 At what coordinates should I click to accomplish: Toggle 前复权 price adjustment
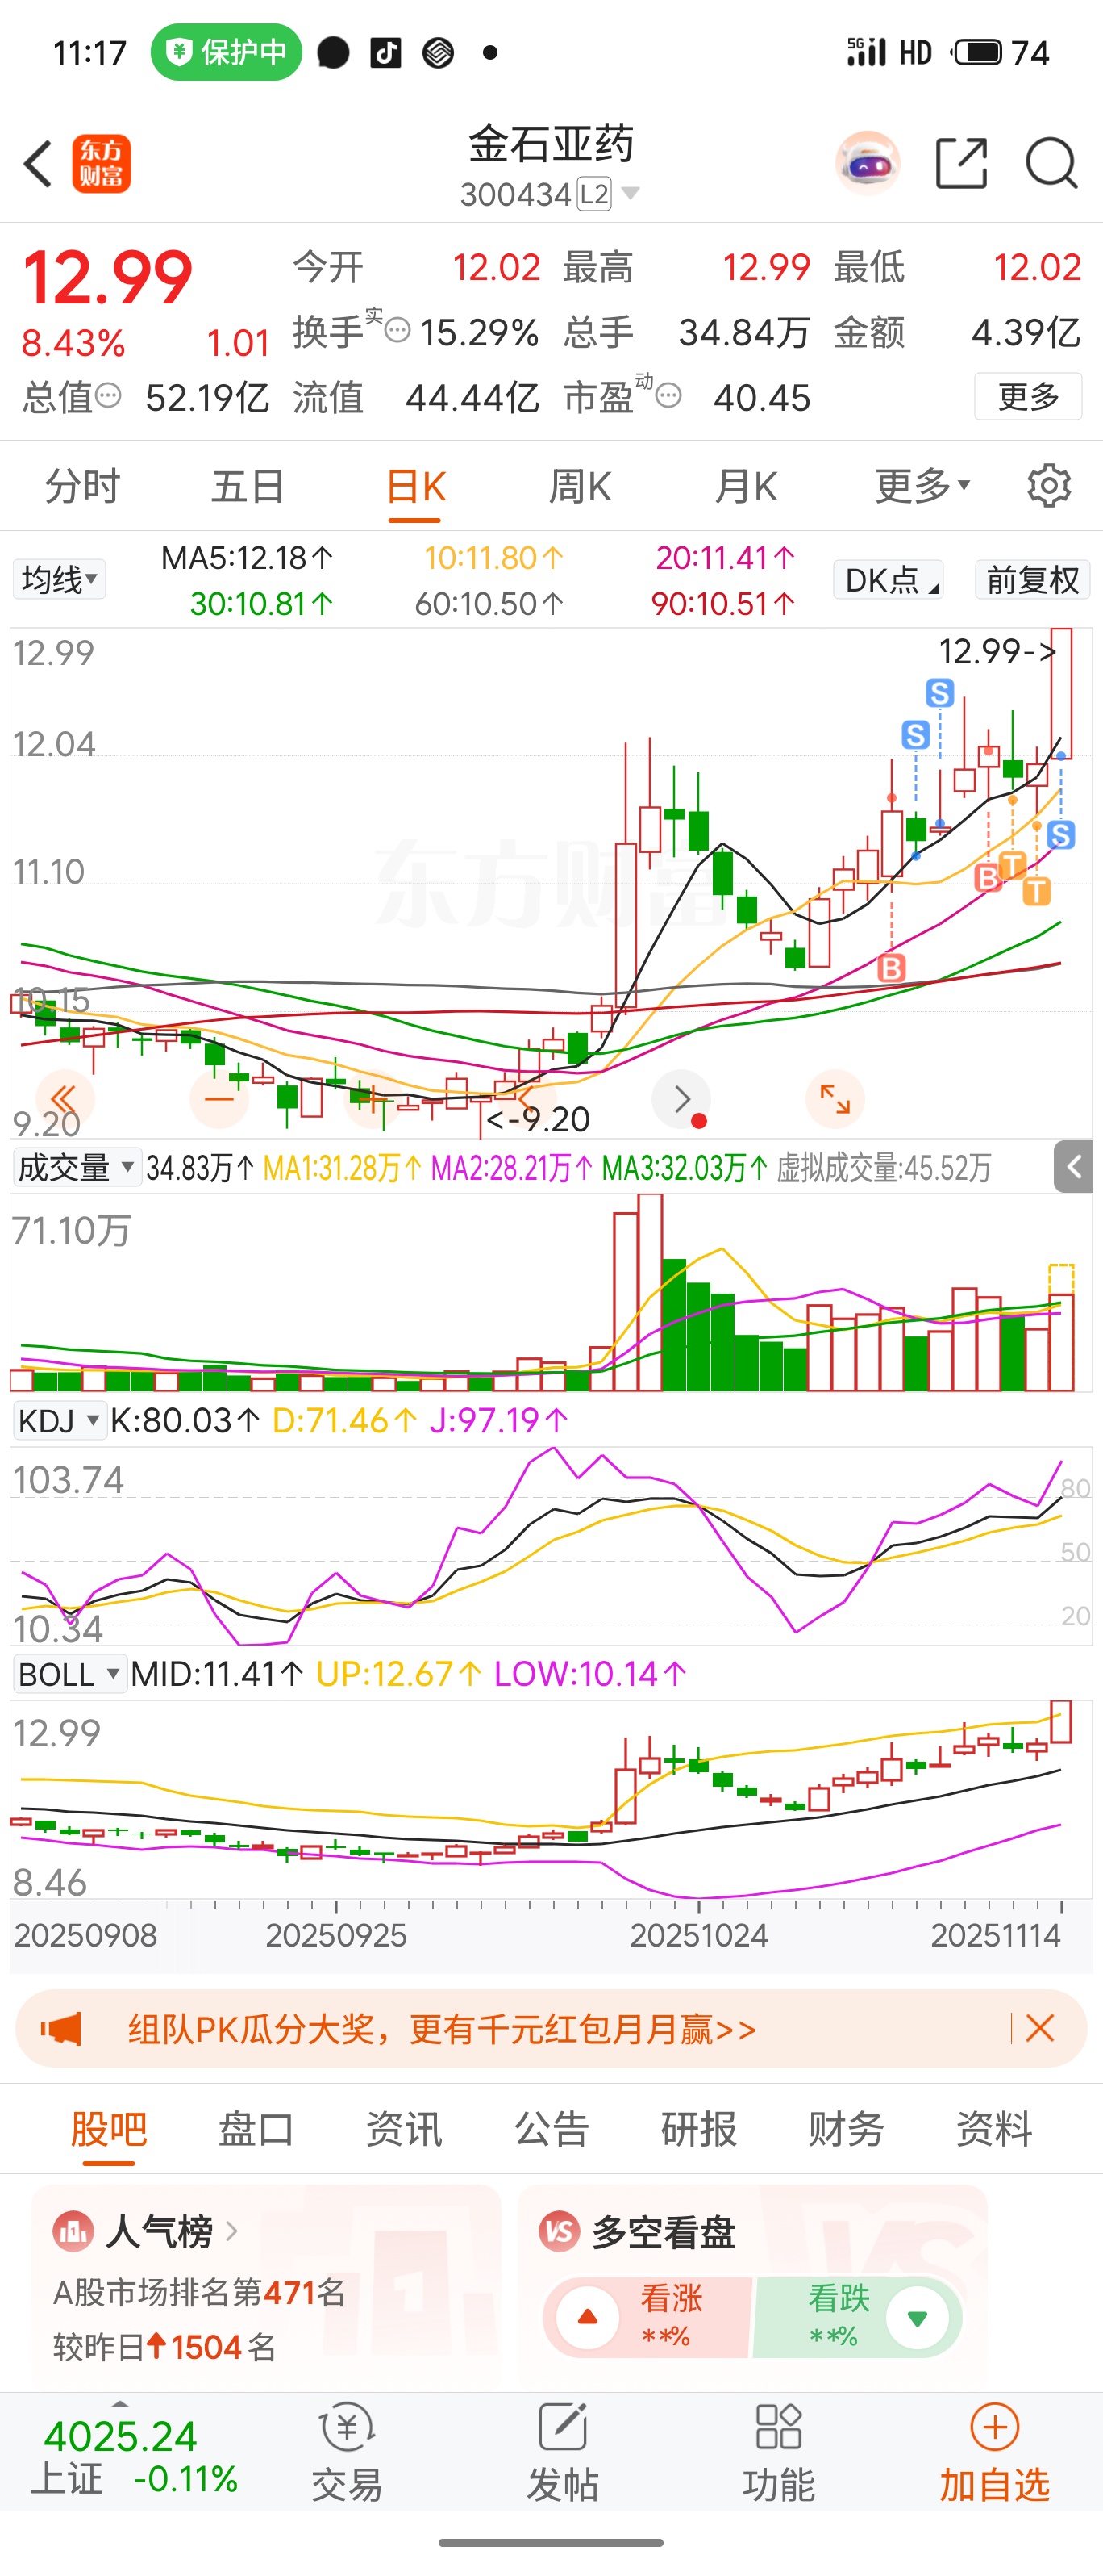tap(1033, 579)
